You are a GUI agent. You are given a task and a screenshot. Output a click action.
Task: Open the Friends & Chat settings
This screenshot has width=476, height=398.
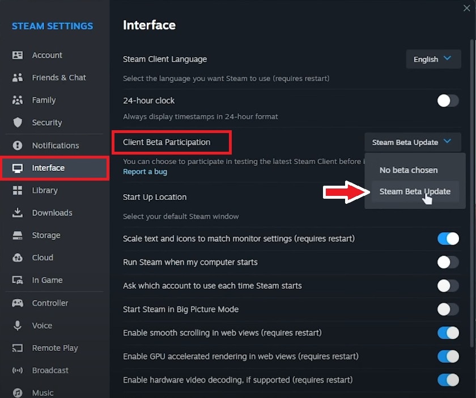59,78
